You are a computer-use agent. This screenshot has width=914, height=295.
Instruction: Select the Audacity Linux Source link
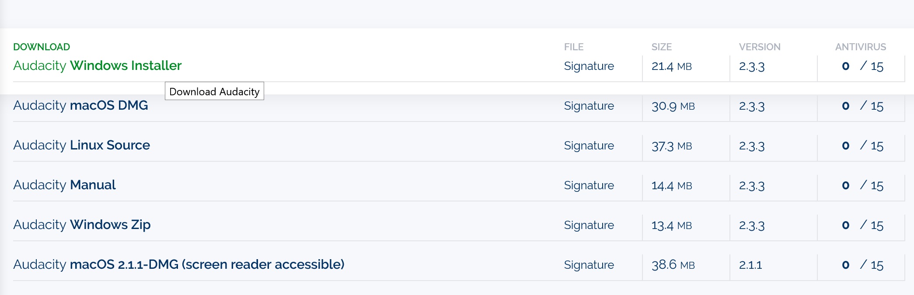pyautogui.click(x=81, y=145)
